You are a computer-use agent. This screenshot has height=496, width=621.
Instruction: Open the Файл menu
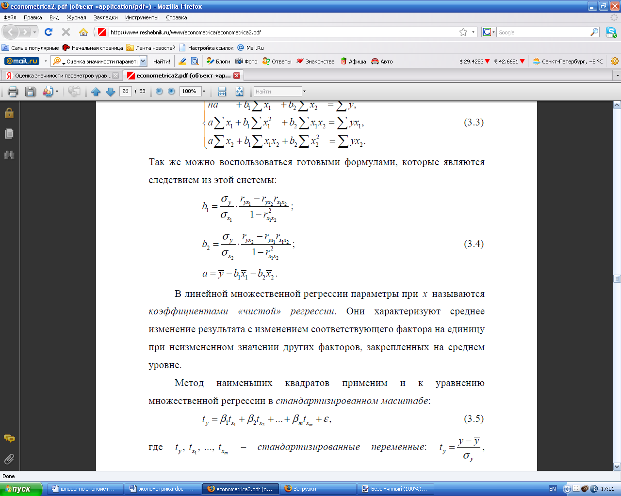[x=10, y=17]
